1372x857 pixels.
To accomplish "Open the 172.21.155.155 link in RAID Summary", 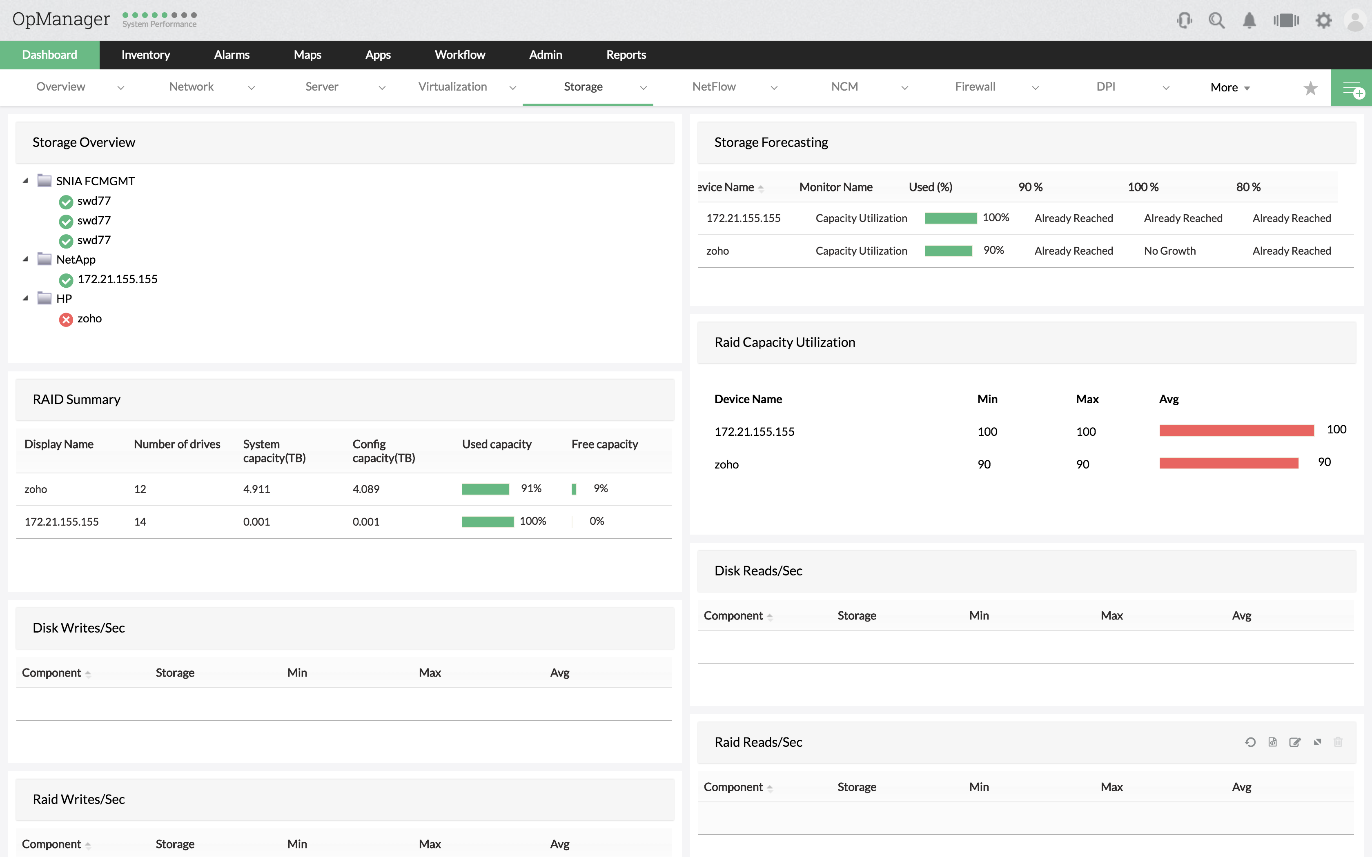I will tap(61, 522).
